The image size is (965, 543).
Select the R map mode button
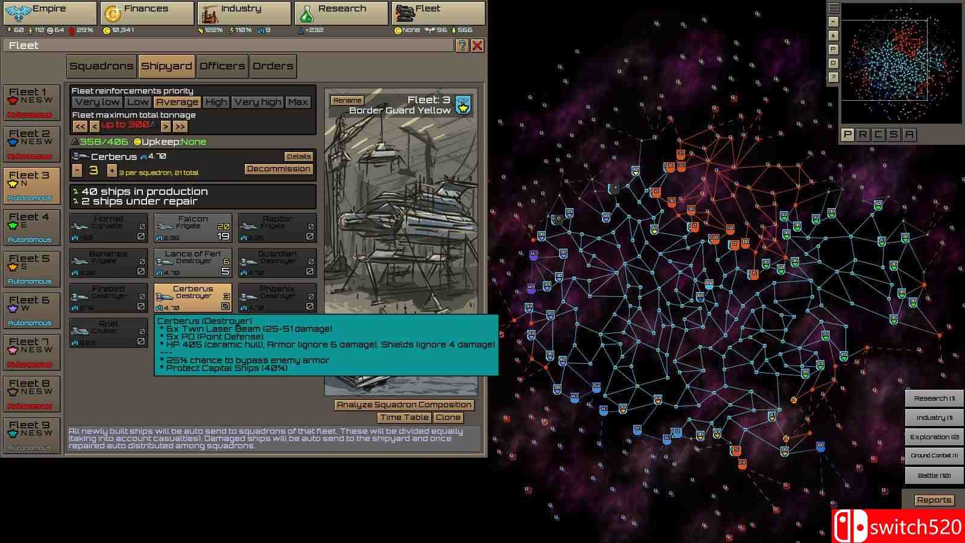click(x=863, y=135)
